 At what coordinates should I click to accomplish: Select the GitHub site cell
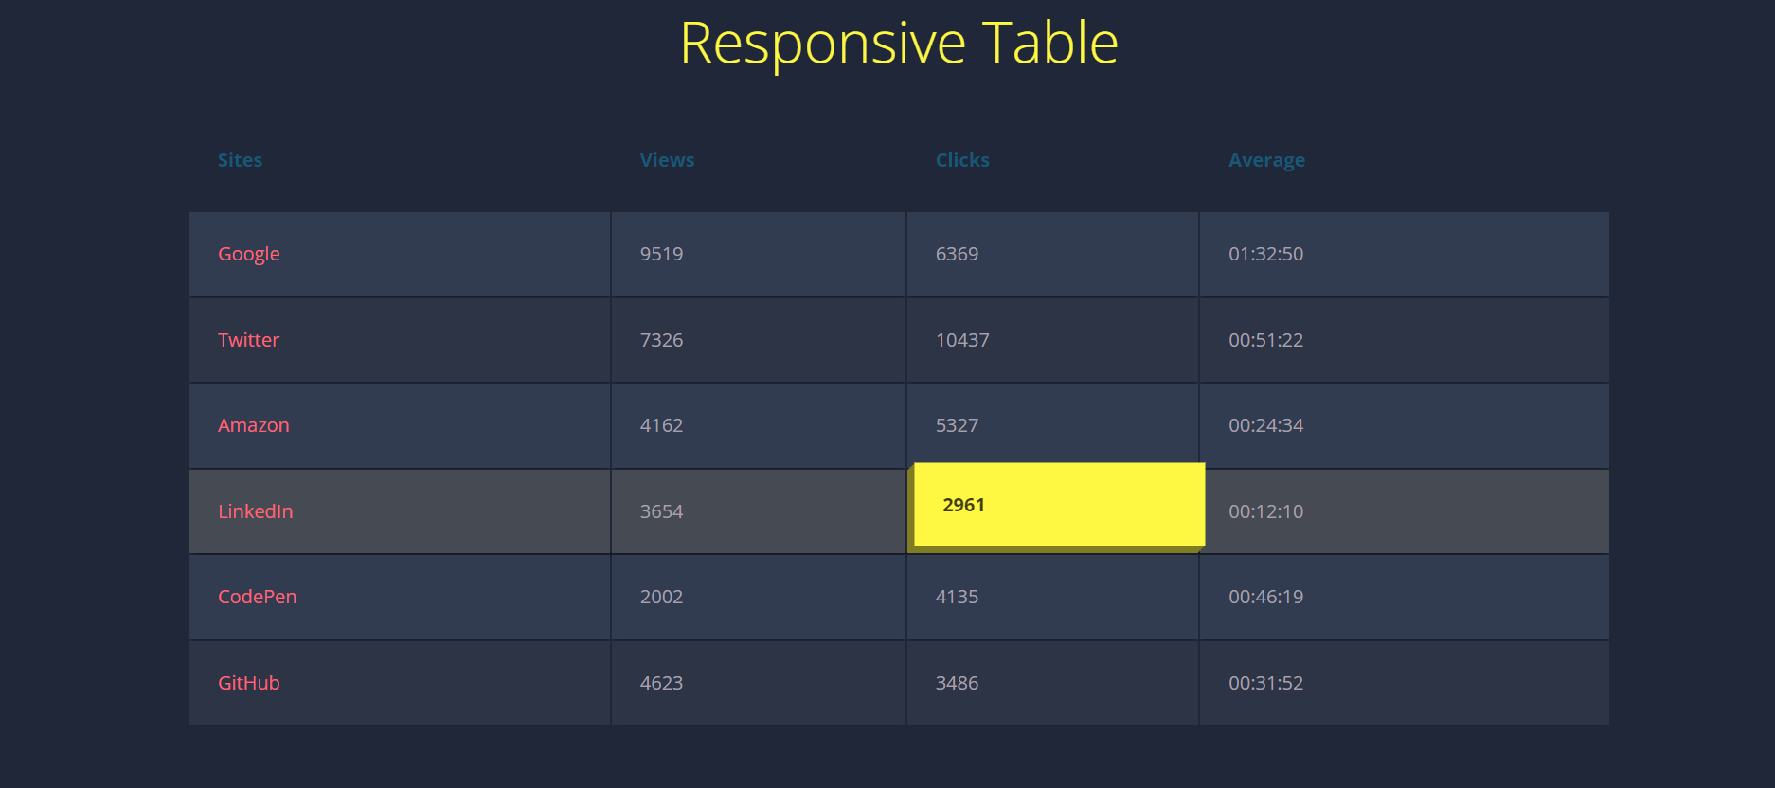(x=400, y=683)
